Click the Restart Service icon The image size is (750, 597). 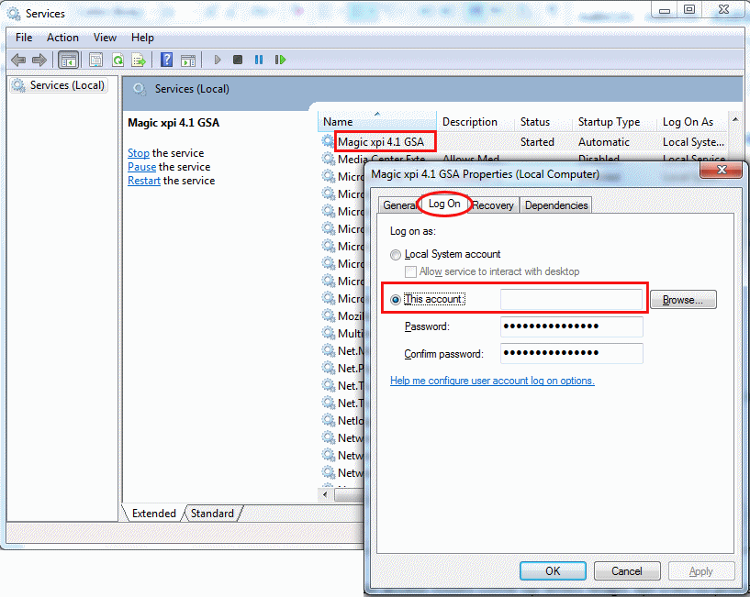(280, 60)
